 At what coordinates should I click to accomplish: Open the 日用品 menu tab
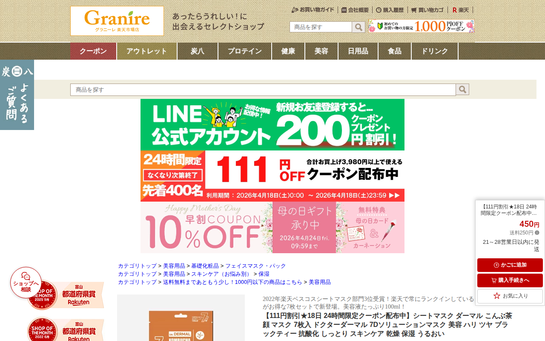[x=358, y=51]
